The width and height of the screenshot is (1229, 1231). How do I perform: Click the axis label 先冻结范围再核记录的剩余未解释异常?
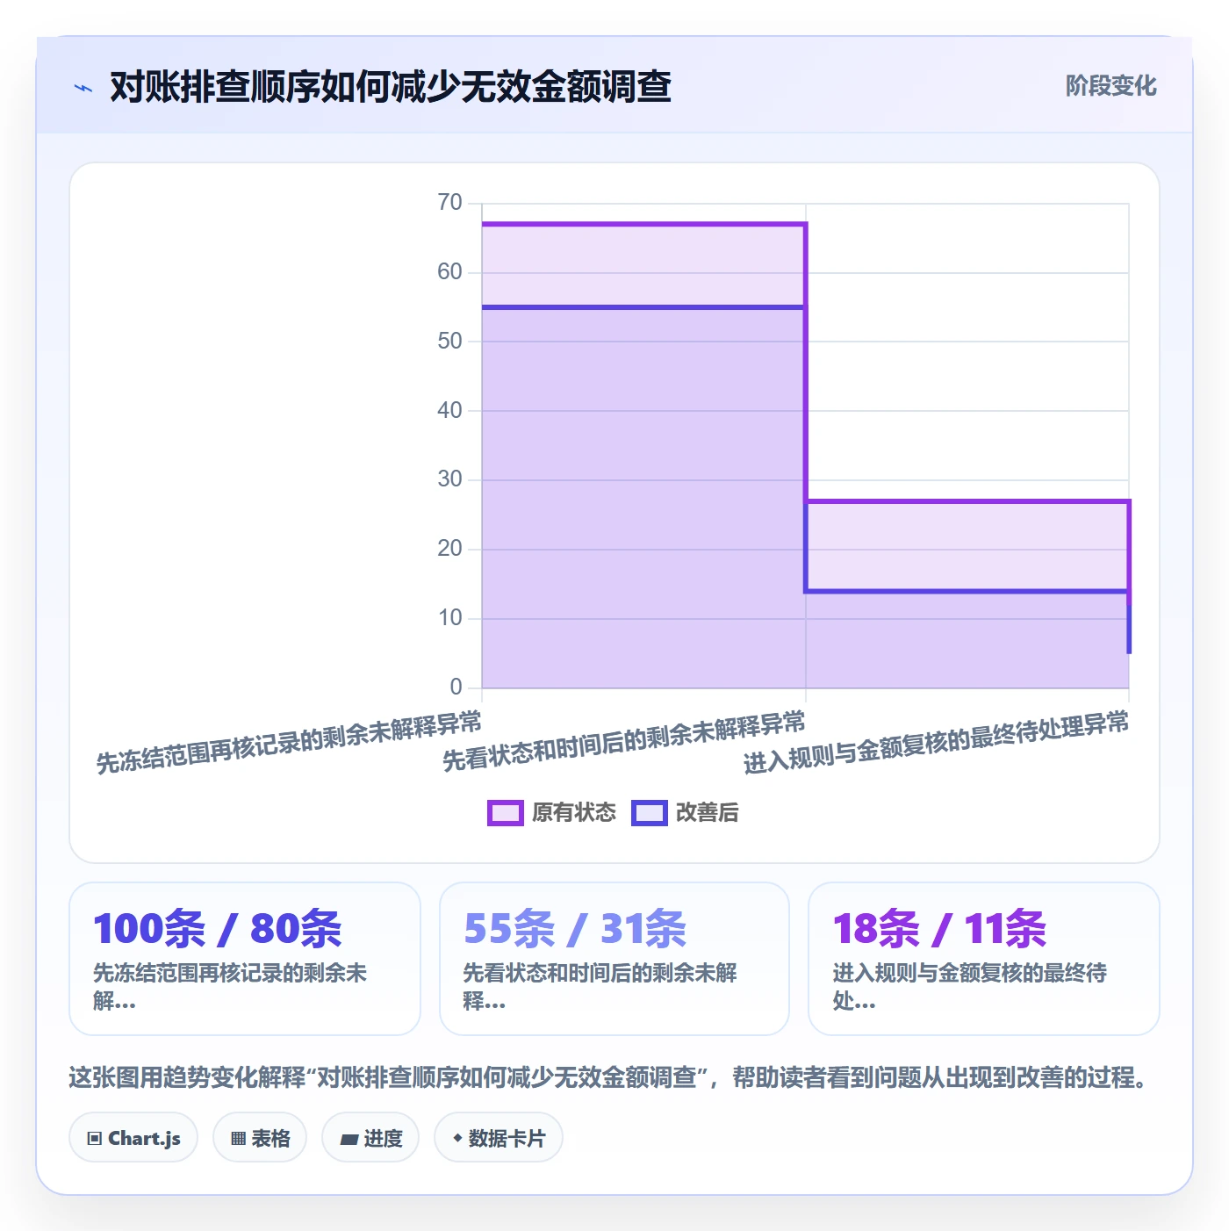[x=289, y=743]
